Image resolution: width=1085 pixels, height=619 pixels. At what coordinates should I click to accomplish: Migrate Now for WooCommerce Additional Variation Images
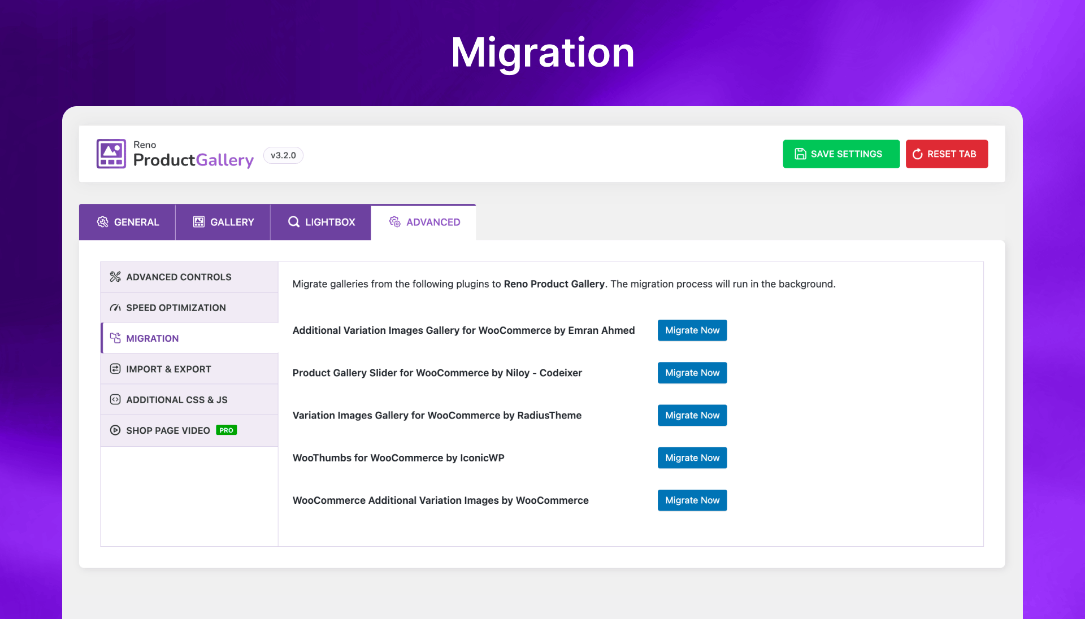[x=692, y=500]
